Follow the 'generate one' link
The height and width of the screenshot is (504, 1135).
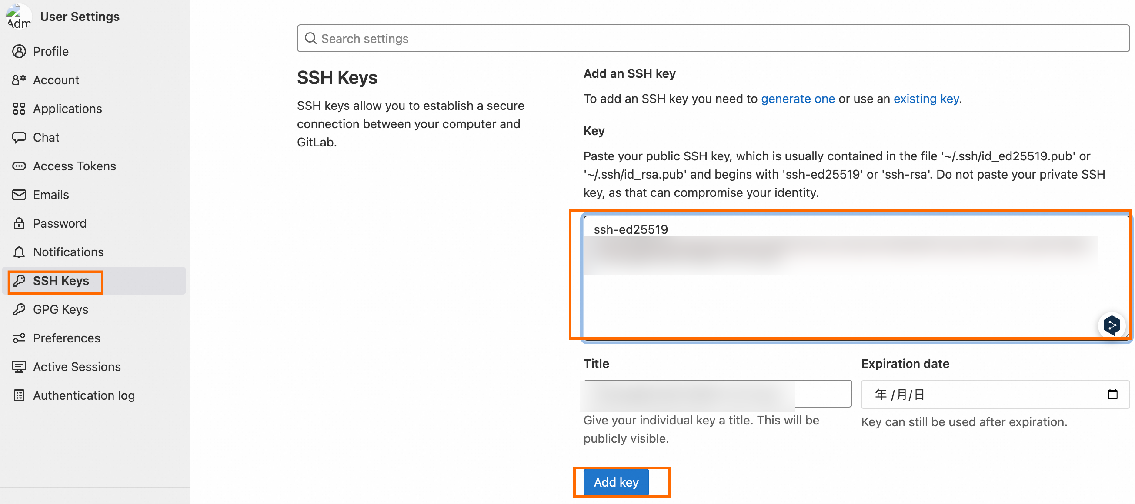[798, 99]
